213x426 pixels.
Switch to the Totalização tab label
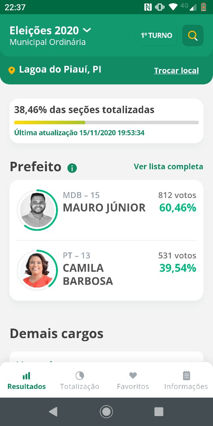(x=80, y=386)
